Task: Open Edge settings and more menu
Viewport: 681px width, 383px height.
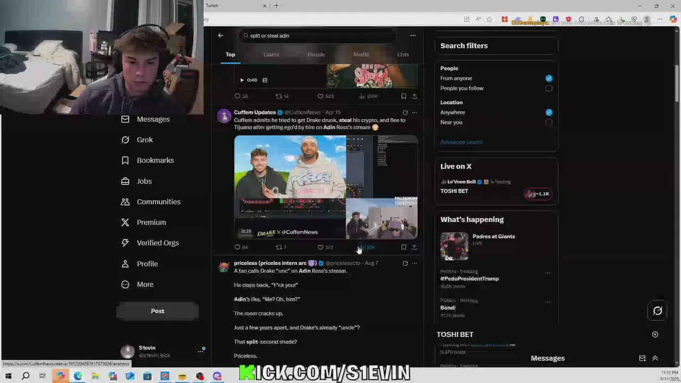Action: (x=660, y=20)
